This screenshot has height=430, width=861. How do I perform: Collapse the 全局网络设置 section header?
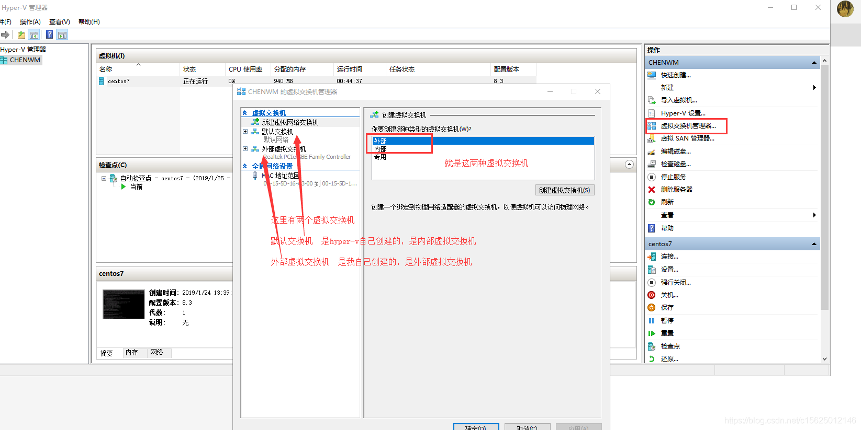(x=244, y=166)
